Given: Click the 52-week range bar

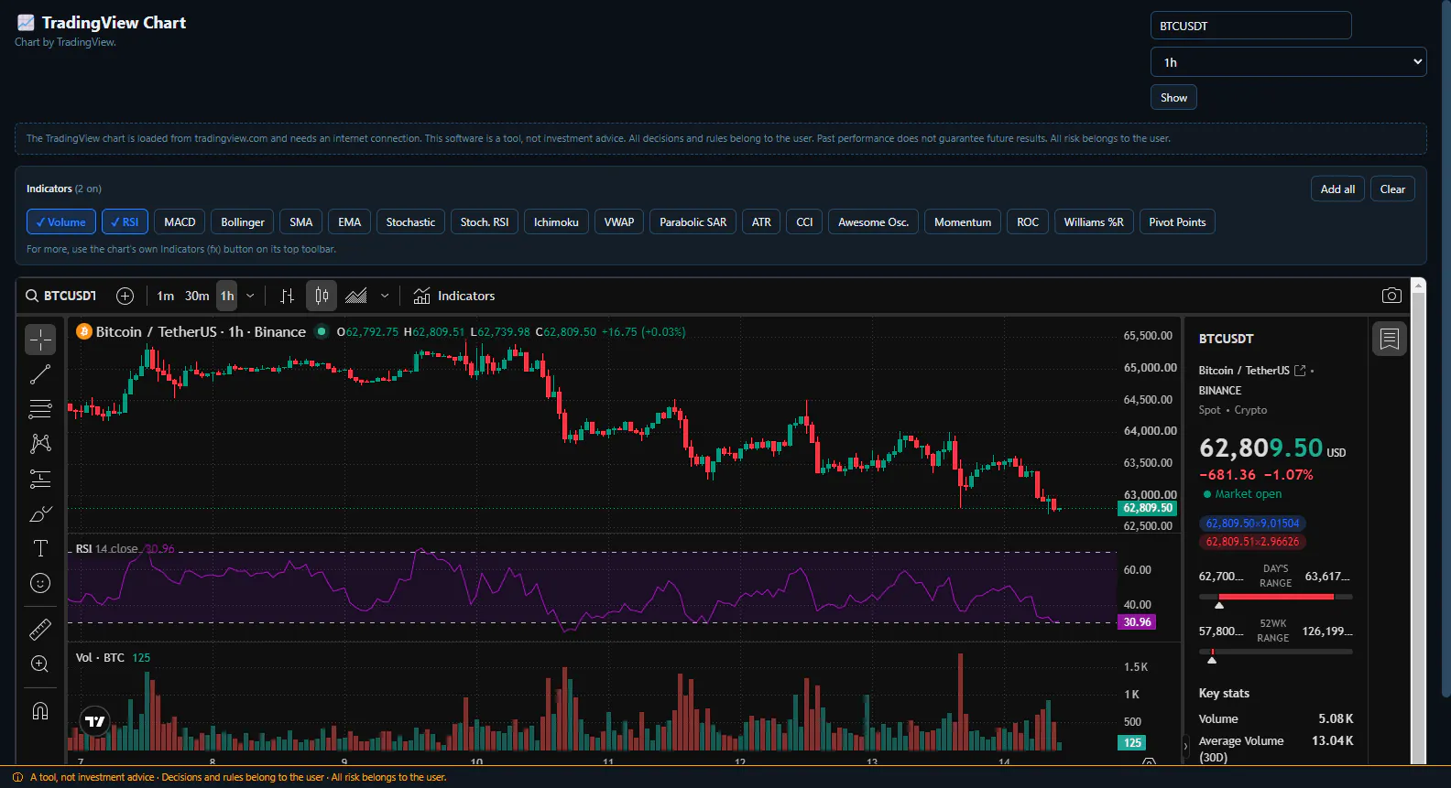Looking at the screenshot, I should pos(1275,652).
